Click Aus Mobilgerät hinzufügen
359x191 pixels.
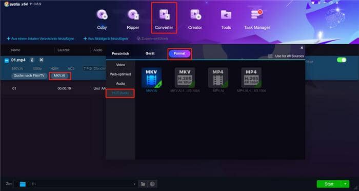point(106,39)
